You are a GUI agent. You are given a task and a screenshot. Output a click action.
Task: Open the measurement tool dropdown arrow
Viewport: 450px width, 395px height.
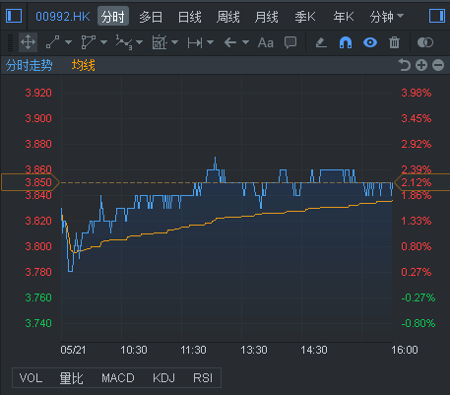(x=175, y=42)
